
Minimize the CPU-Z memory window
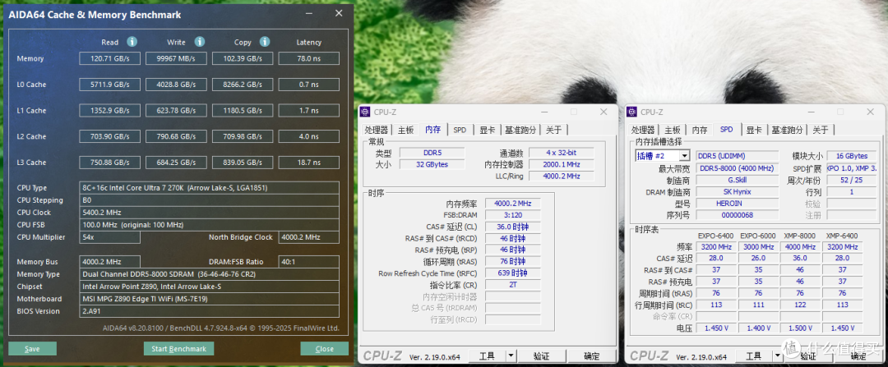(544, 112)
